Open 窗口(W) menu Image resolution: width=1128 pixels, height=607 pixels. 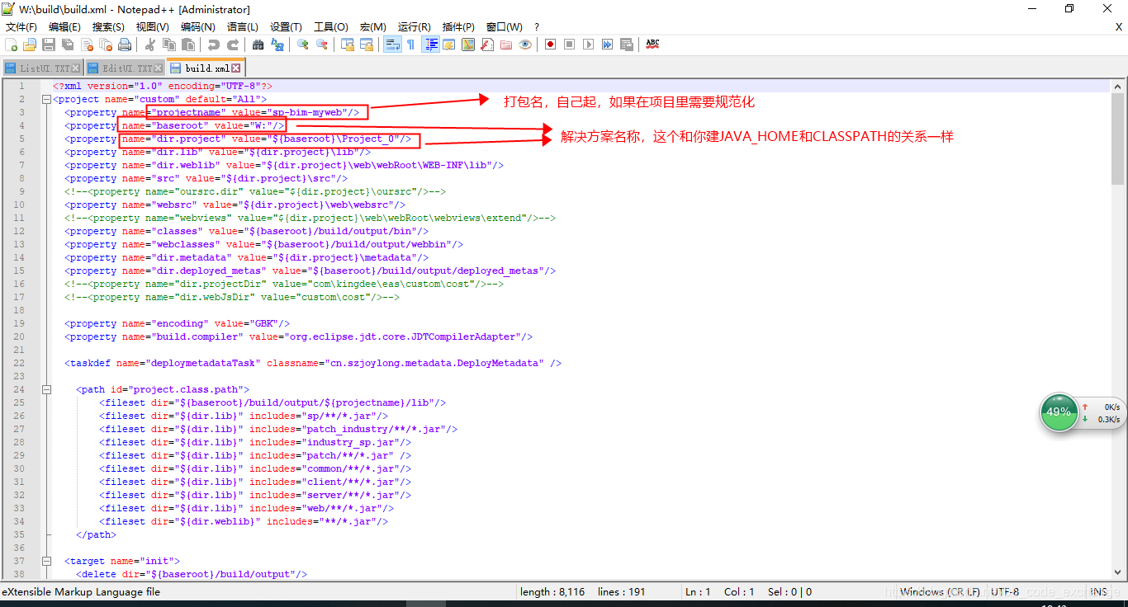pos(505,27)
